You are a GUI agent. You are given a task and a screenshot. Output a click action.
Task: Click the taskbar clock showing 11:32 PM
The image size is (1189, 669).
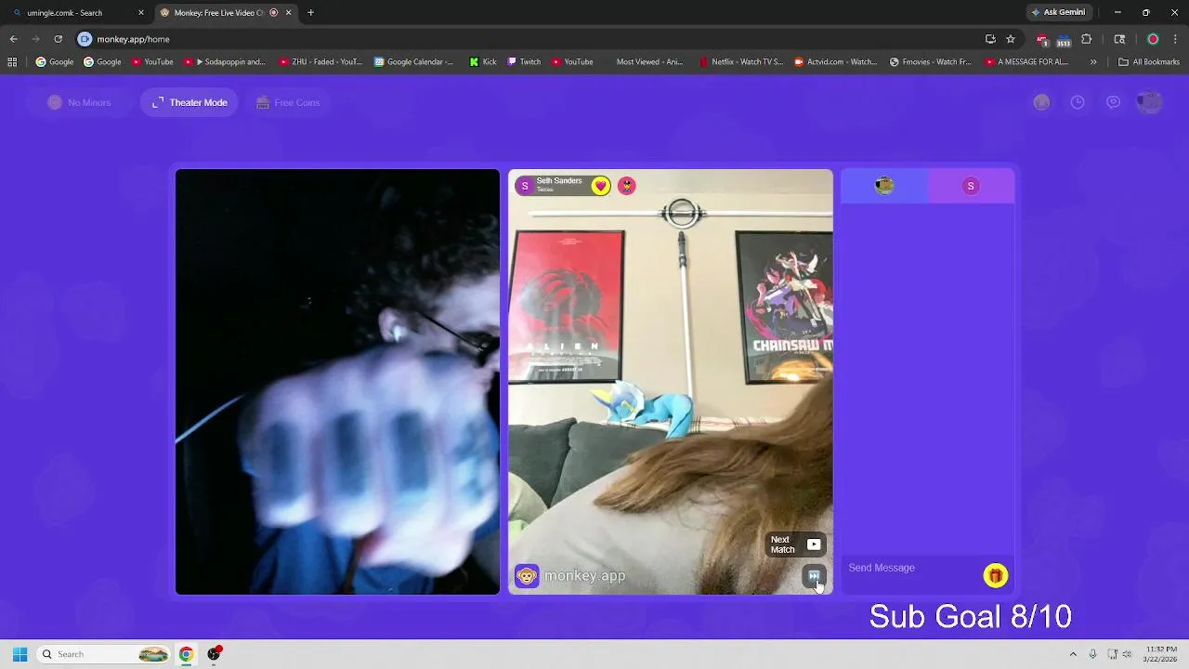pyautogui.click(x=1161, y=654)
